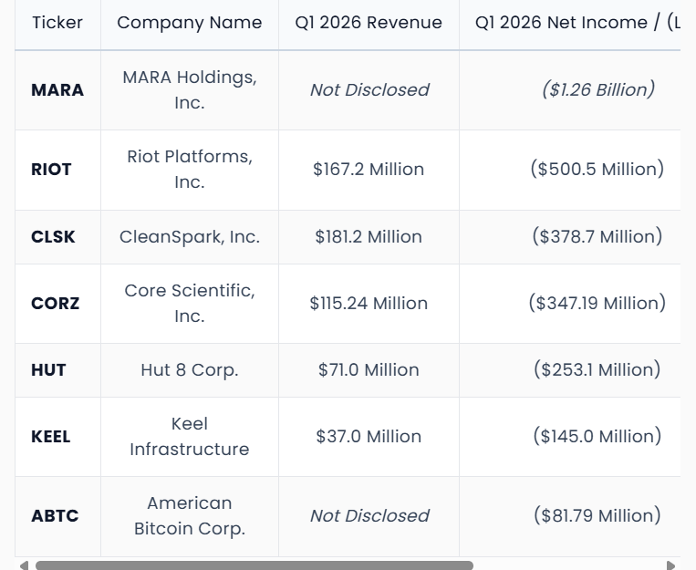Select the ABTC ticker cell
The width and height of the screenshot is (696, 570).
pyautogui.click(x=57, y=516)
